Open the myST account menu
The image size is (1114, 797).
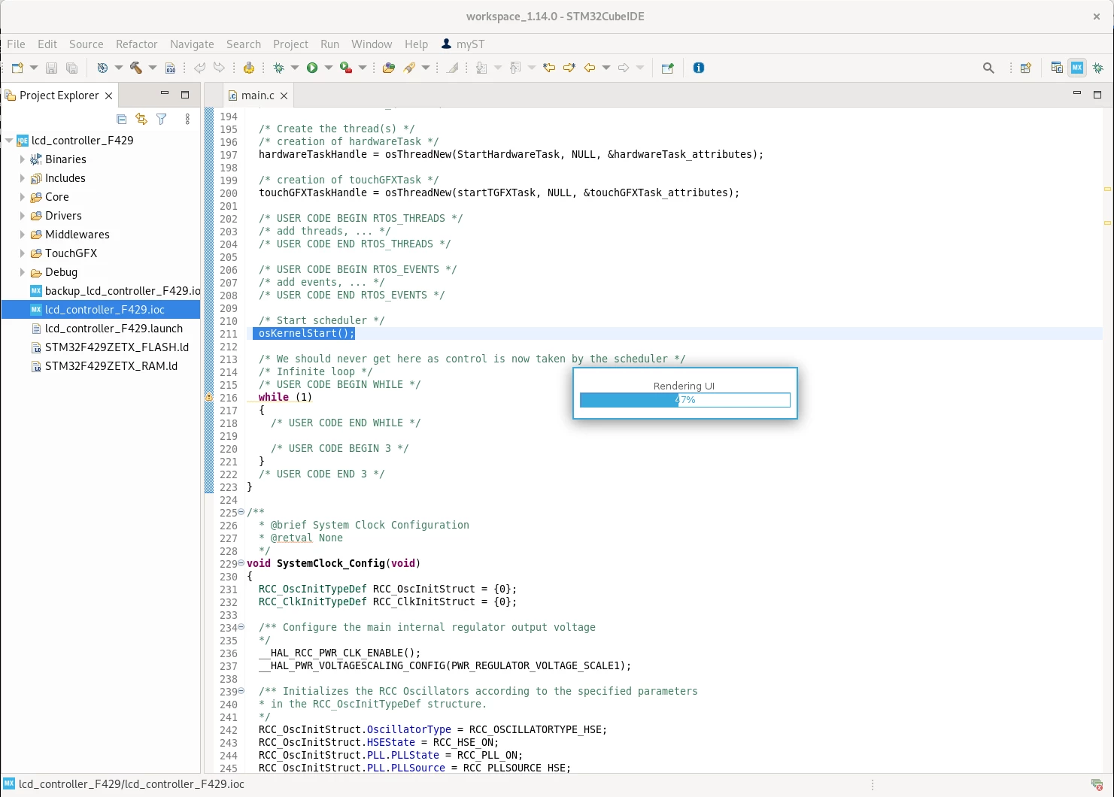pos(463,44)
